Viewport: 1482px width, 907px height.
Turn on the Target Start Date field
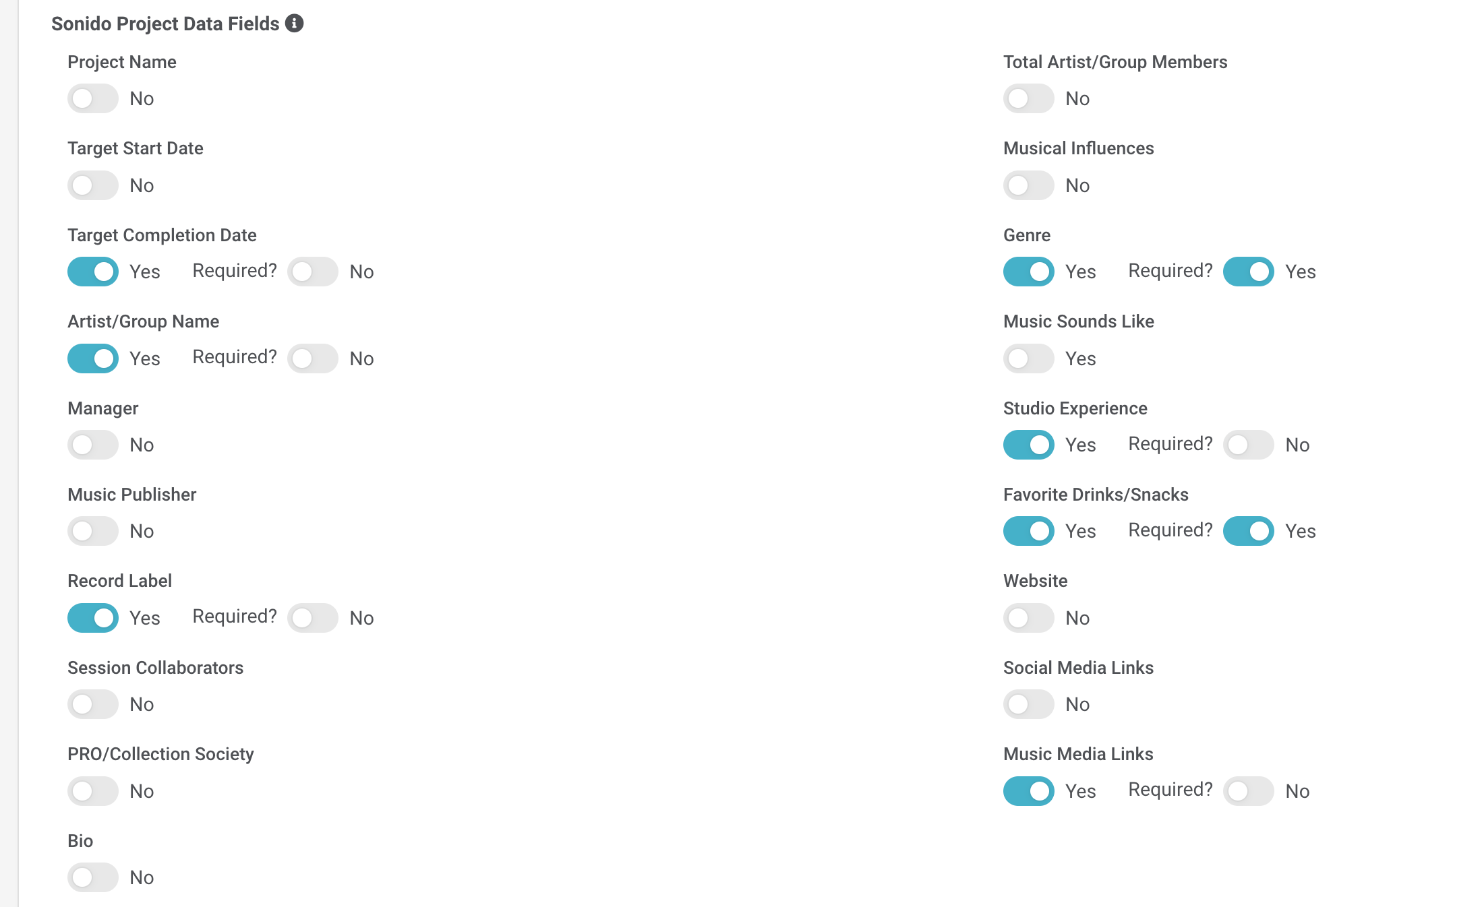pyautogui.click(x=93, y=185)
